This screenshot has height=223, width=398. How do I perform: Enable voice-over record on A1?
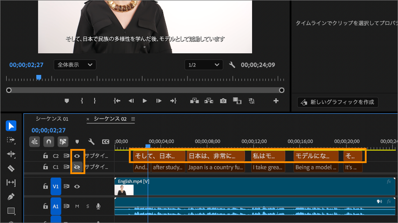click(x=98, y=206)
